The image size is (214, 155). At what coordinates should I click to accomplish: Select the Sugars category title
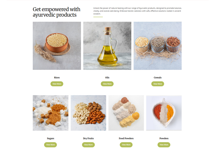tap(51, 138)
